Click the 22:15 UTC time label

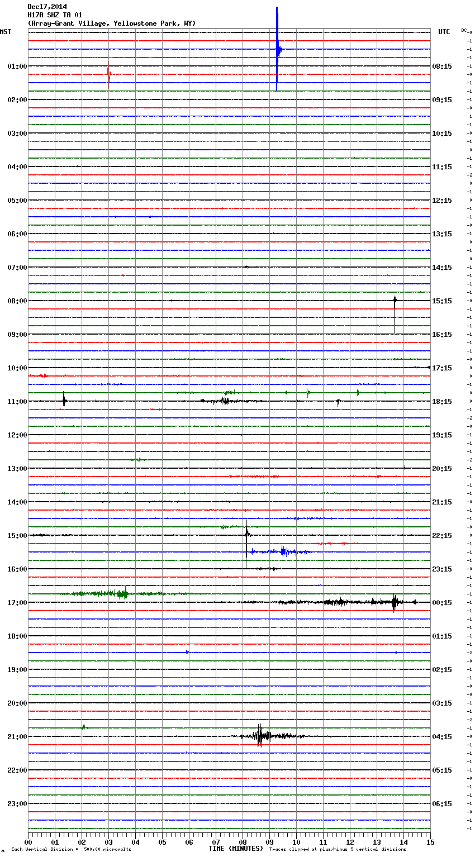[442, 536]
